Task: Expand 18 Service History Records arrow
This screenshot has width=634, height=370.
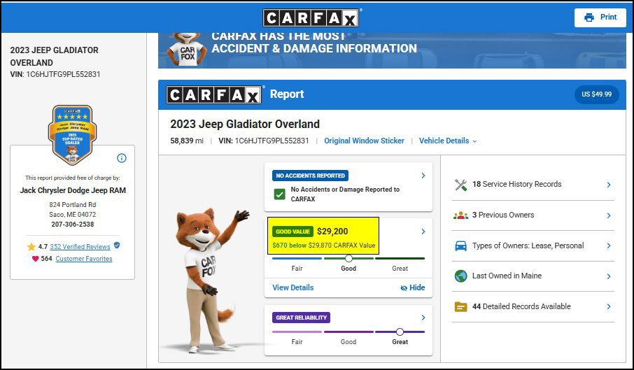Action: tap(609, 185)
